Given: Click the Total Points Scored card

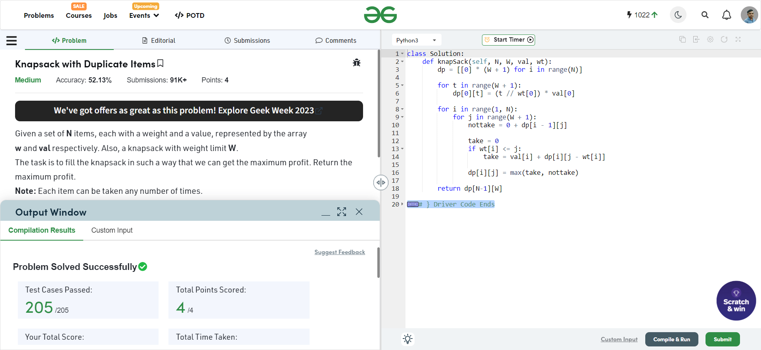Looking at the screenshot, I should click(239, 300).
